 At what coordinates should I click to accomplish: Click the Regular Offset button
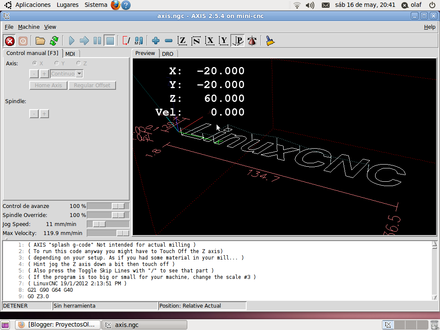[x=92, y=86]
